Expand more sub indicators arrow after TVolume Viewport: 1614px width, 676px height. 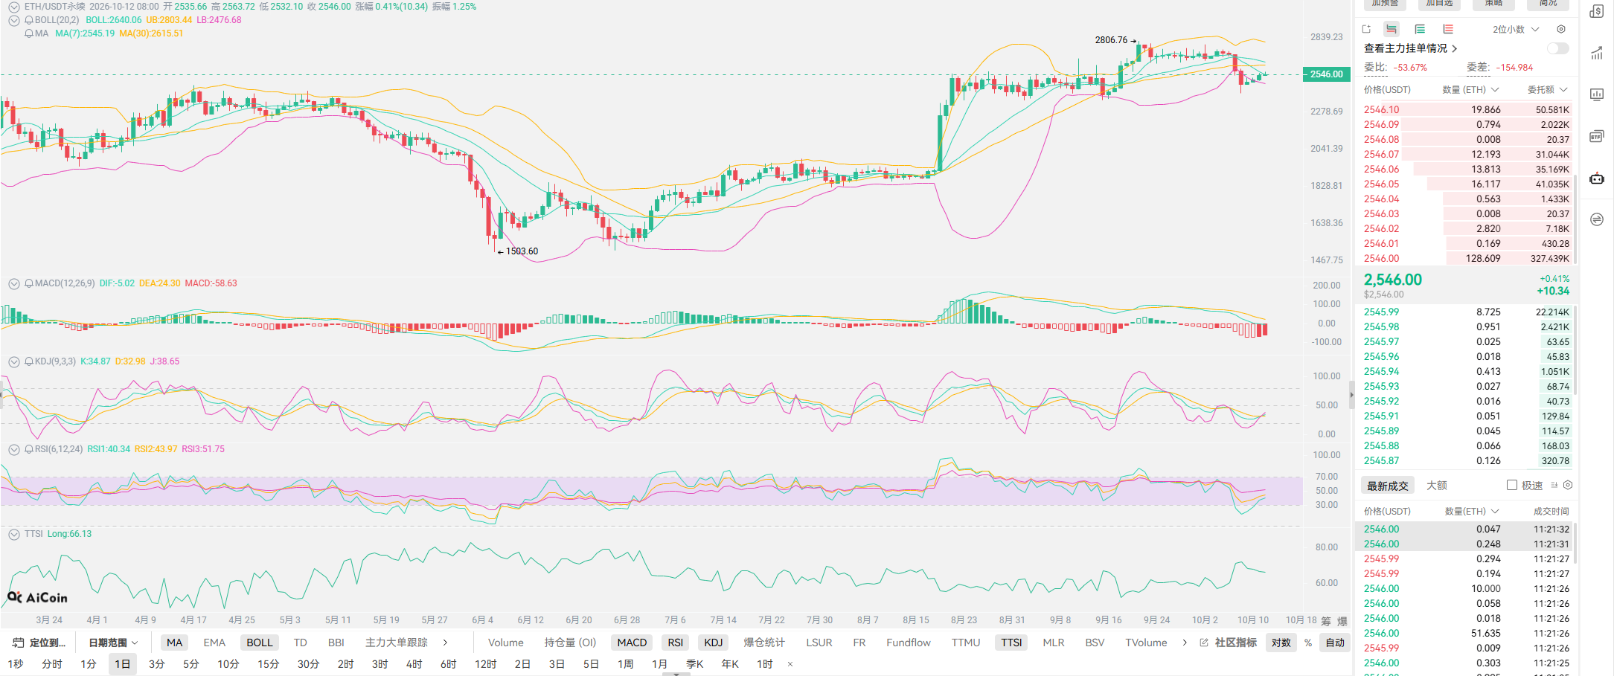tap(1185, 643)
